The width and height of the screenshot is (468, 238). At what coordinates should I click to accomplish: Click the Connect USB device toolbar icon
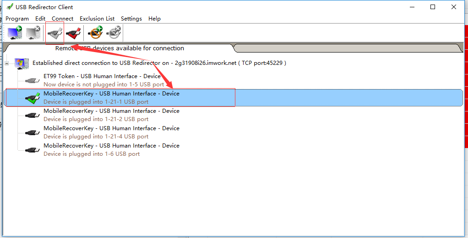[x=55, y=33]
